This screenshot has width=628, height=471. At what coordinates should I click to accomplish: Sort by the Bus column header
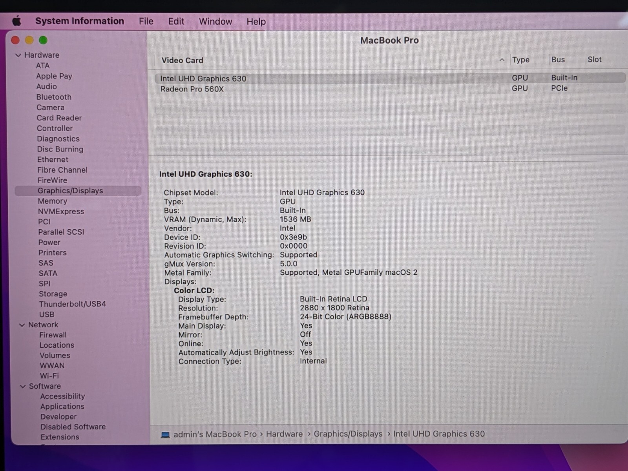tap(558, 60)
